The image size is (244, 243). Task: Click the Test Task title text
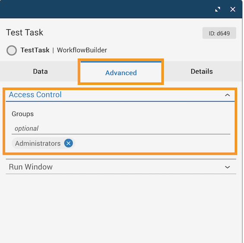click(25, 32)
